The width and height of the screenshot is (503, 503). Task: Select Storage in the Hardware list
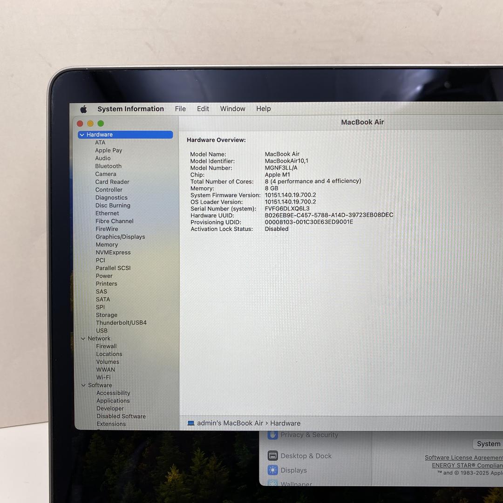pyautogui.click(x=107, y=315)
